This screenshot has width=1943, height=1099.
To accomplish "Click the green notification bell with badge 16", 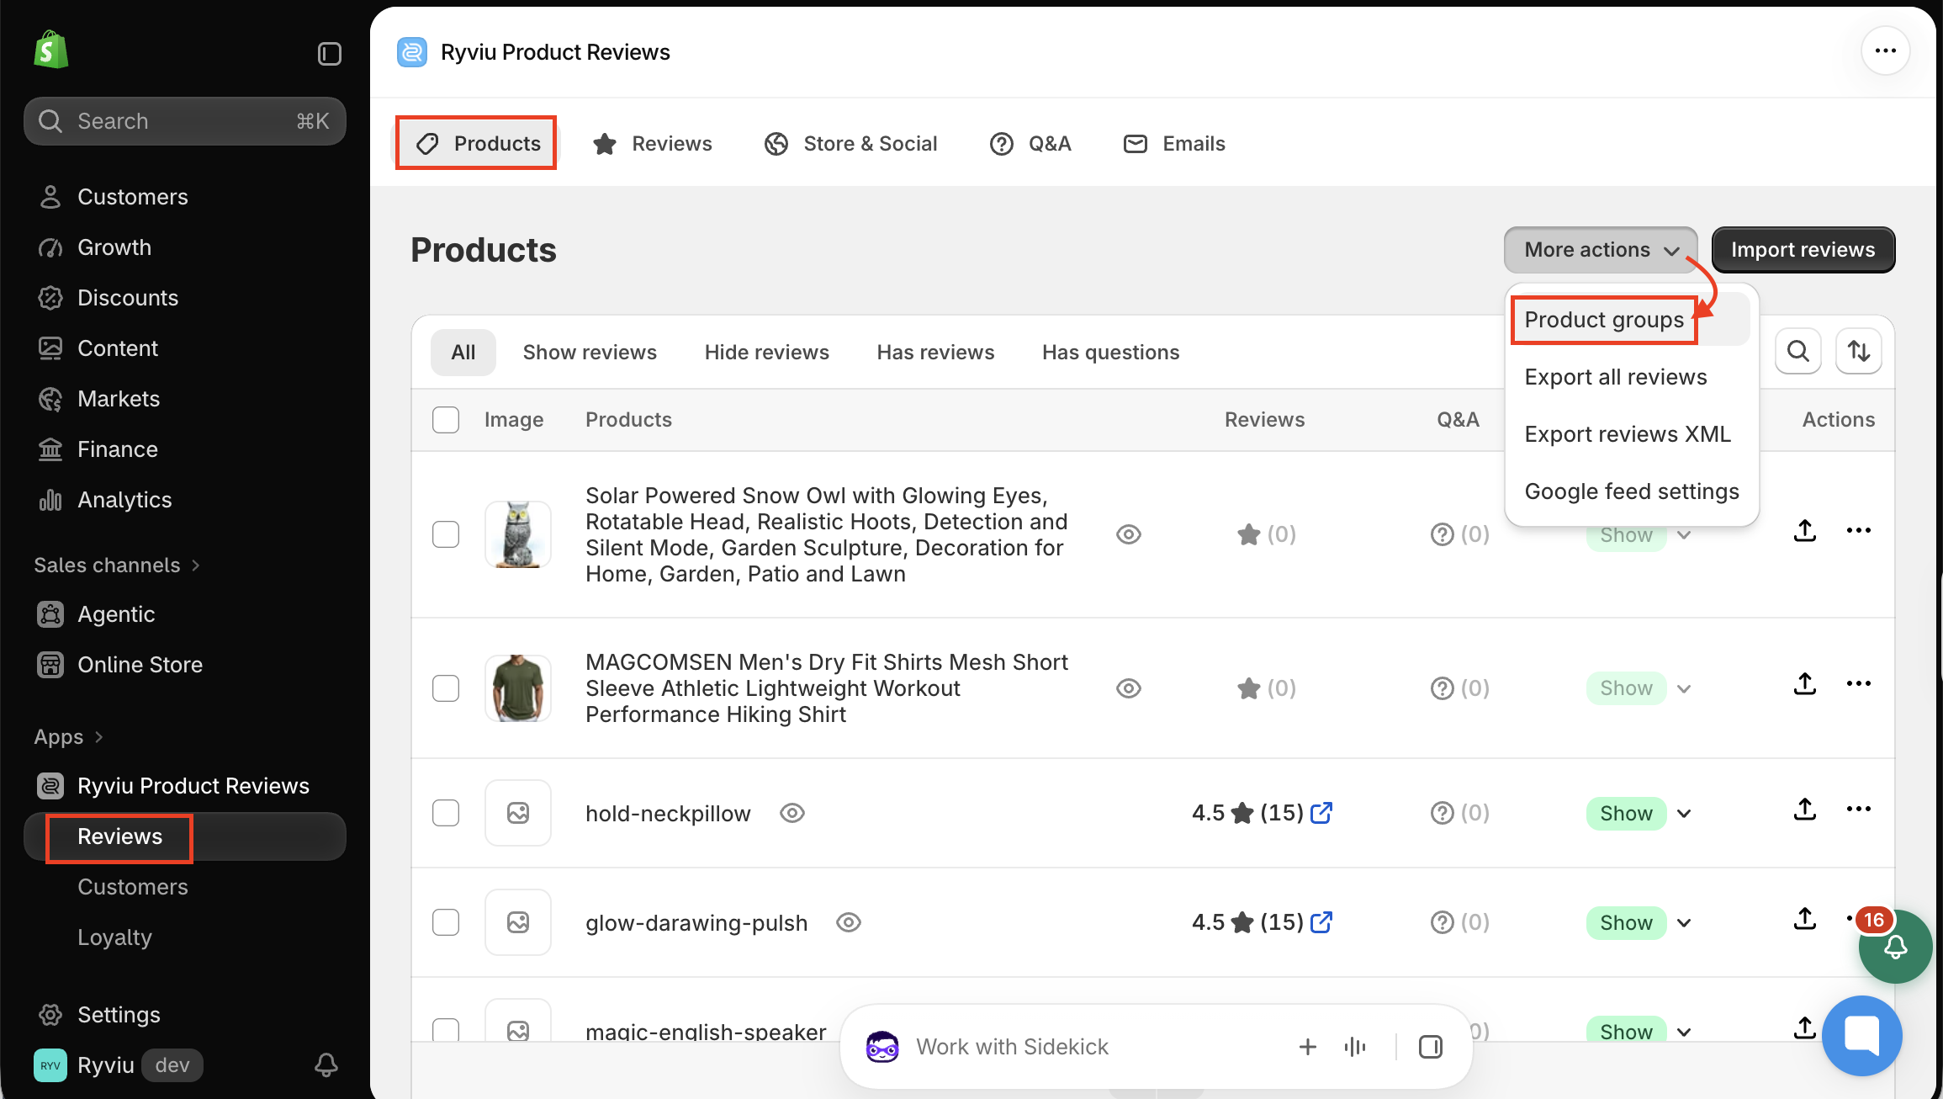I will [1894, 947].
